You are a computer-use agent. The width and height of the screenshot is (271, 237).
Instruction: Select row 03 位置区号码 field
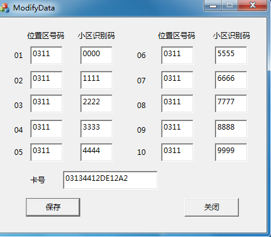pyautogui.click(x=46, y=104)
